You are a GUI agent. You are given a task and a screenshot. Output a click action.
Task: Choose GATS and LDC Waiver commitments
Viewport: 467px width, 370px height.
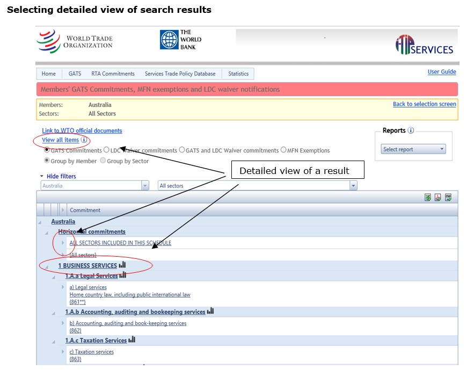pos(181,150)
